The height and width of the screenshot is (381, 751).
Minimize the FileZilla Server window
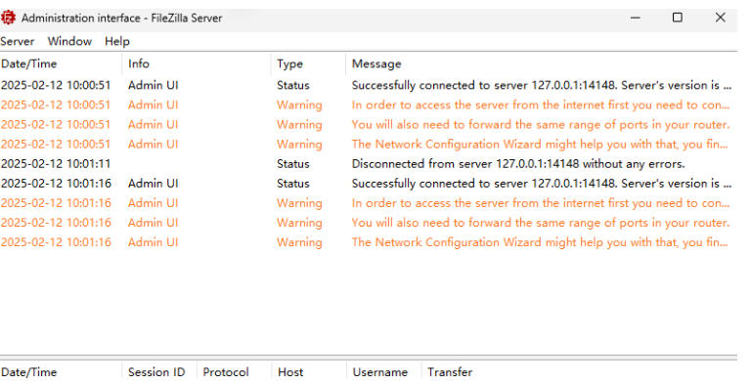[x=635, y=18]
